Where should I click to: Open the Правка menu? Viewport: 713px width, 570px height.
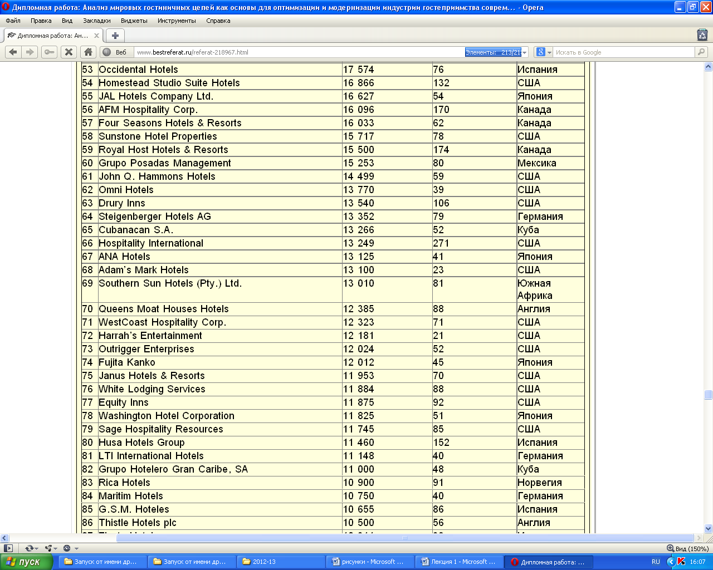click(x=41, y=21)
